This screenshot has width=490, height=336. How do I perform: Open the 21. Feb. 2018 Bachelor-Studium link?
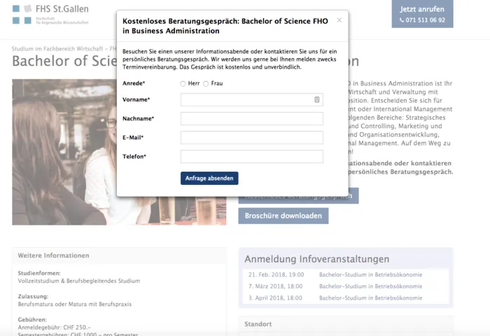point(370,274)
